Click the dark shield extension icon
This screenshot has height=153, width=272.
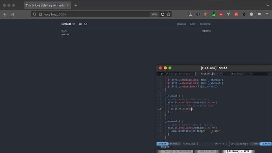(198, 14)
